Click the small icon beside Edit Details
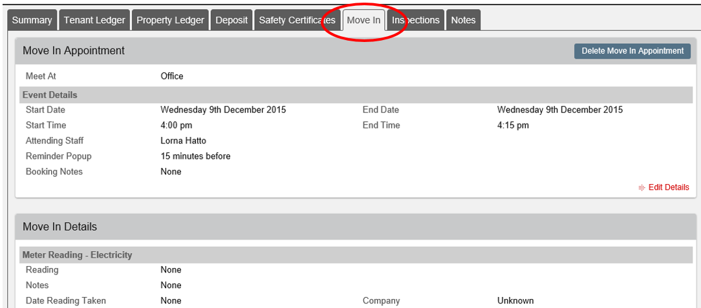This screenshot has width=701, height=308. (x=642, y=187)
